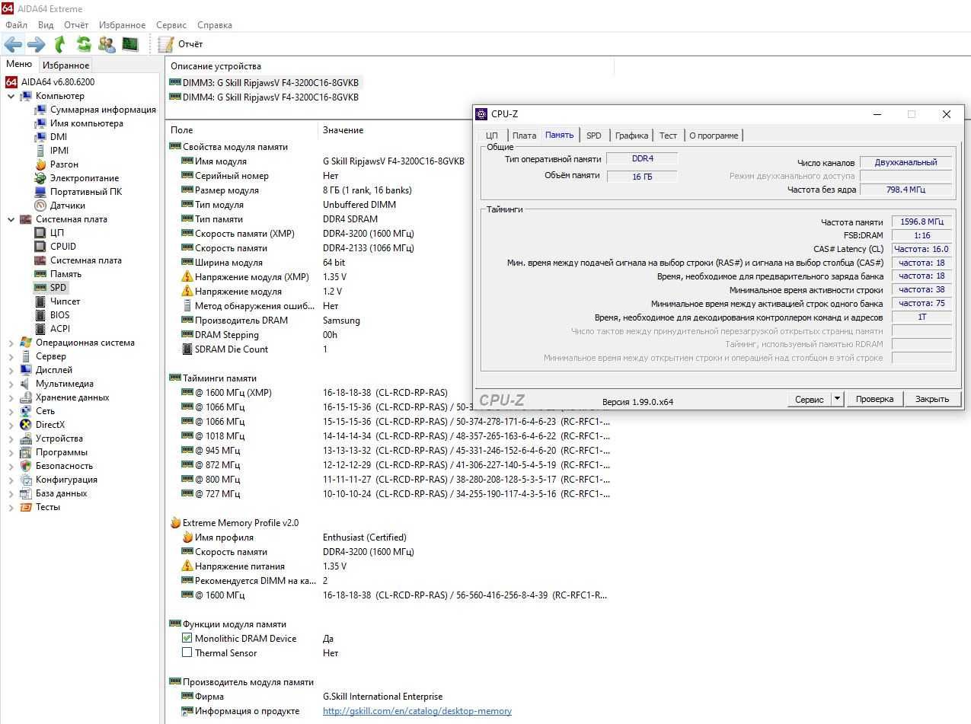Viewport: 971px width, 724px height.
Task: Select the DIMM4 G Skill RipjawsV device
Action: click(x=264, y=97)
